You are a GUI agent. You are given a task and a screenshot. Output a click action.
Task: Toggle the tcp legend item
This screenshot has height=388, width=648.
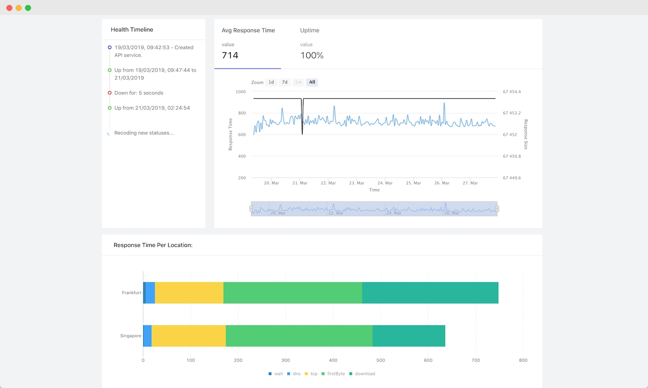pos(310,374)
